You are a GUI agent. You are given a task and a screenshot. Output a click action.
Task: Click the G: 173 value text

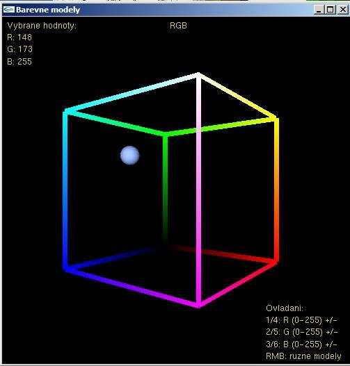(x=20, y=49)
